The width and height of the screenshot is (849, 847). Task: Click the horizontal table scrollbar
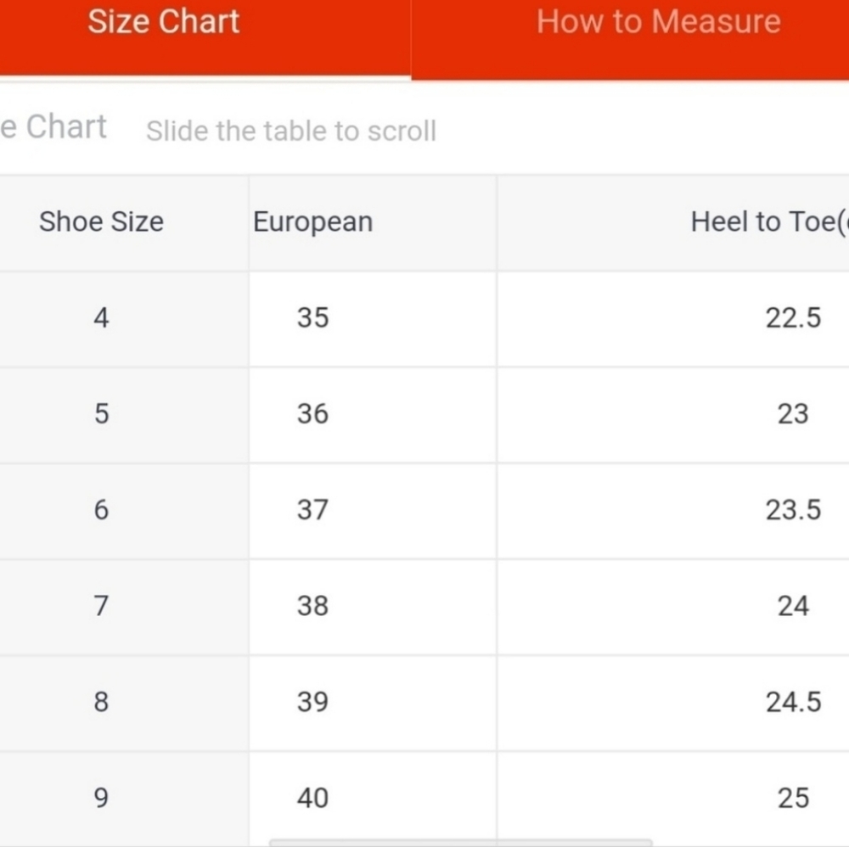point(461,843)
